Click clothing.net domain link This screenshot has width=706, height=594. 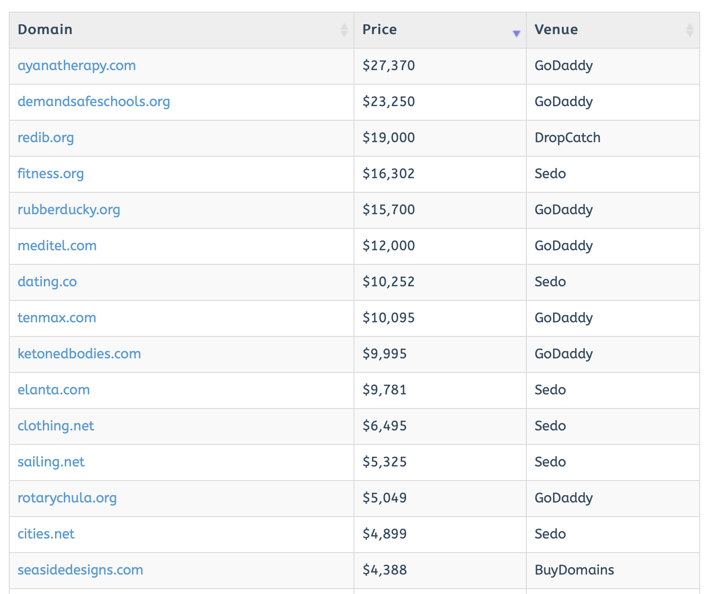click(56, 426)
